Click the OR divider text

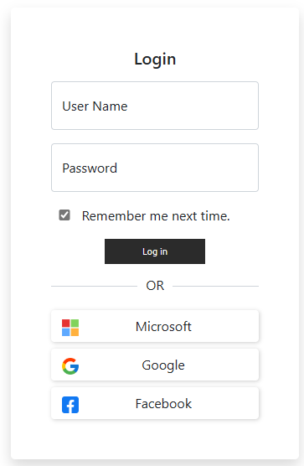point(155,286)
